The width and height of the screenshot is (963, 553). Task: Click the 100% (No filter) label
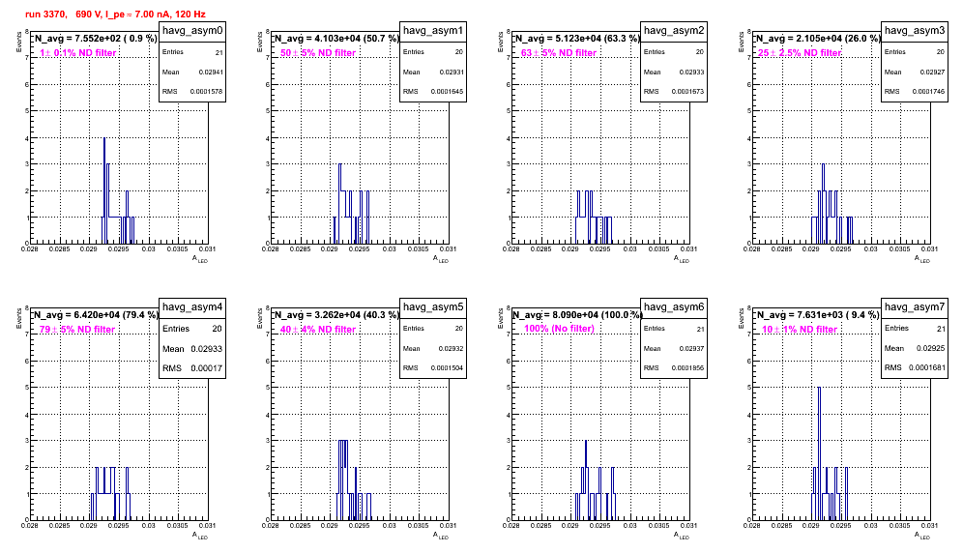[559, 329]
